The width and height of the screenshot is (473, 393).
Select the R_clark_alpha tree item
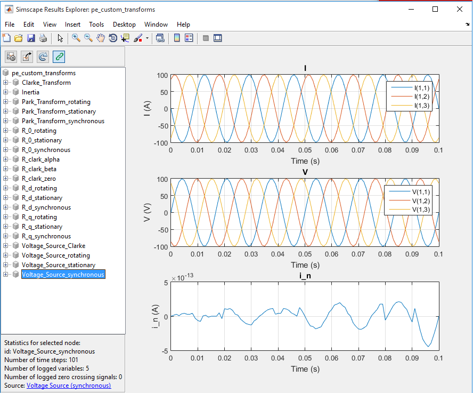[x=40, y=159]
